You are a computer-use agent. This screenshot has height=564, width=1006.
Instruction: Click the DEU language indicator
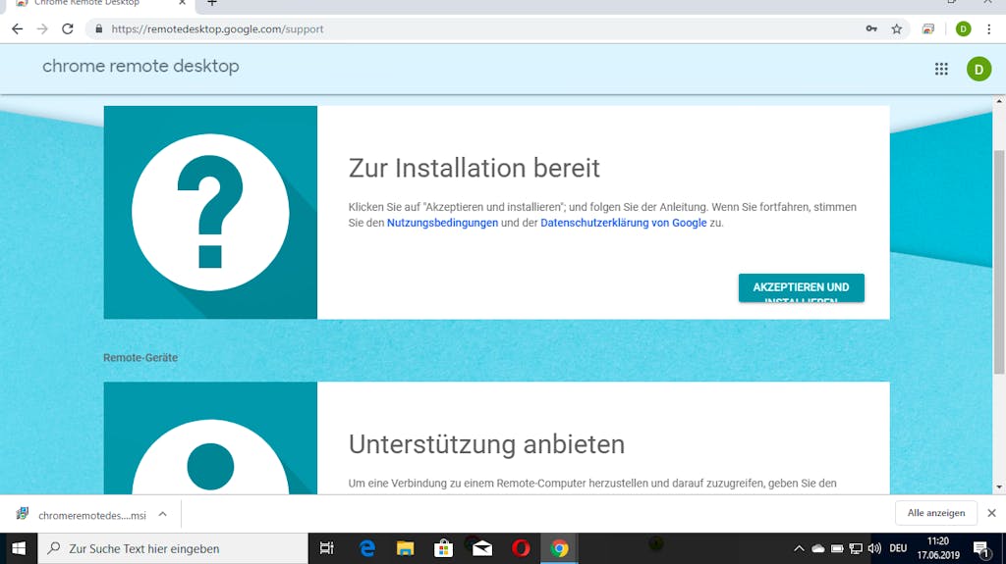click(898, 548)
